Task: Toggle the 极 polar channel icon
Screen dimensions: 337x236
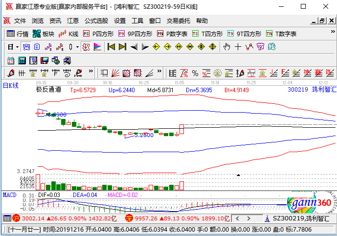Action: coord(86,47)
